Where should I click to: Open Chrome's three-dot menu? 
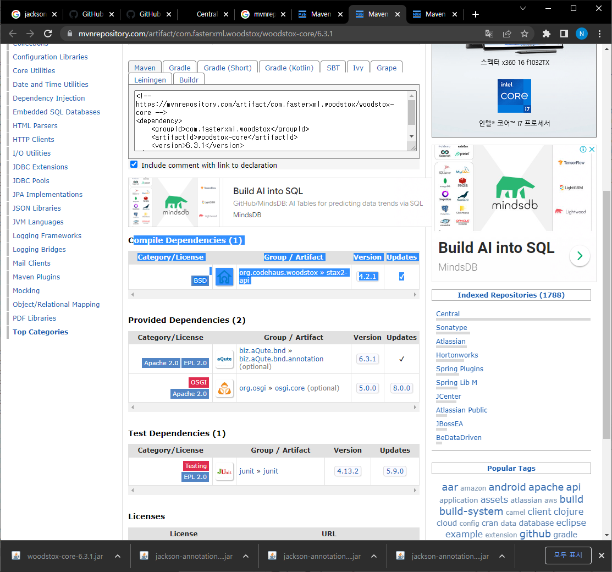coord(599,34)
